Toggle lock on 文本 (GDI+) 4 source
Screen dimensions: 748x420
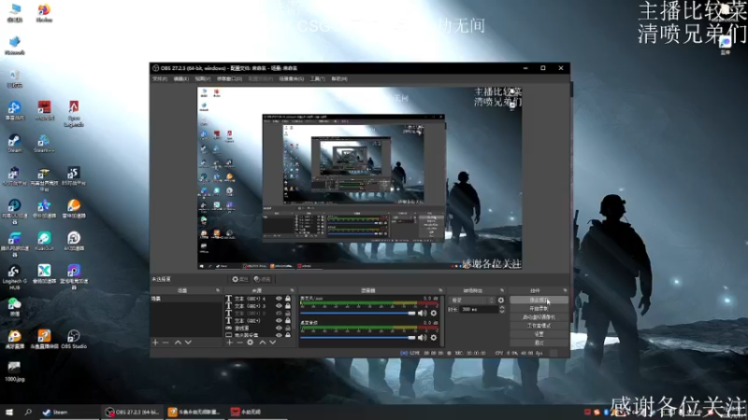click(288, 299)
